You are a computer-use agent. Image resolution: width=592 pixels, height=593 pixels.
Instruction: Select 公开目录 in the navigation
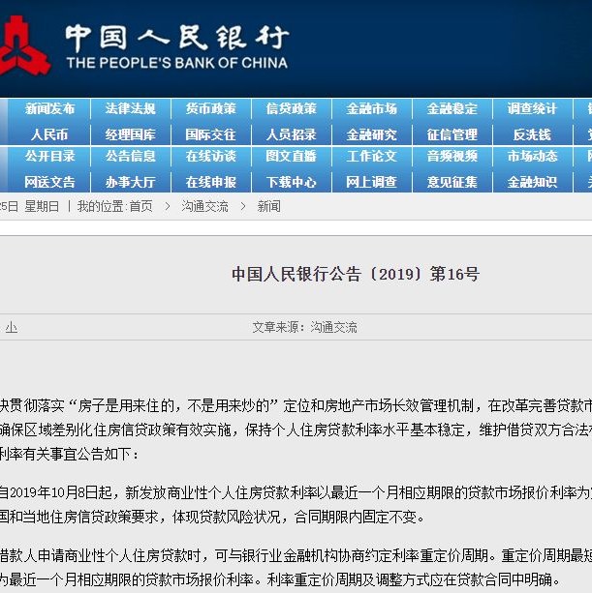click(x=49, y=156)
